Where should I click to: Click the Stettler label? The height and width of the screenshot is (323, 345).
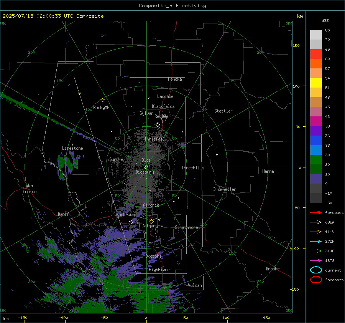click(x=223, y=111)
